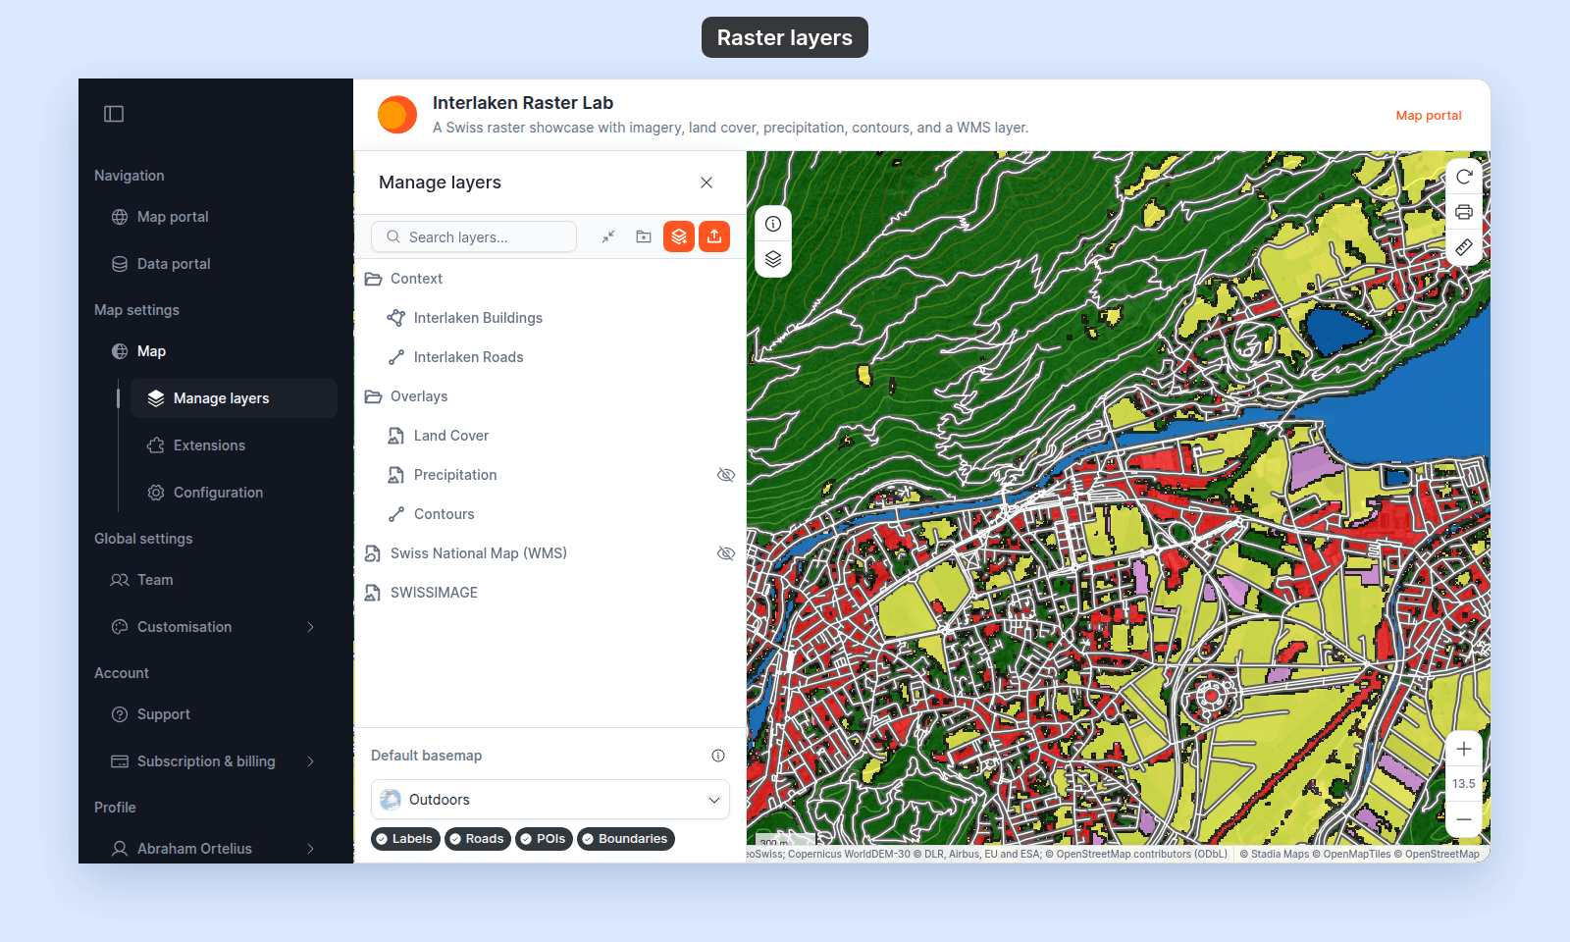This screenshot has height=942, width=1570.
Task: Open the Outdoors basemap dropdown
Action: [x=550, y=800]
